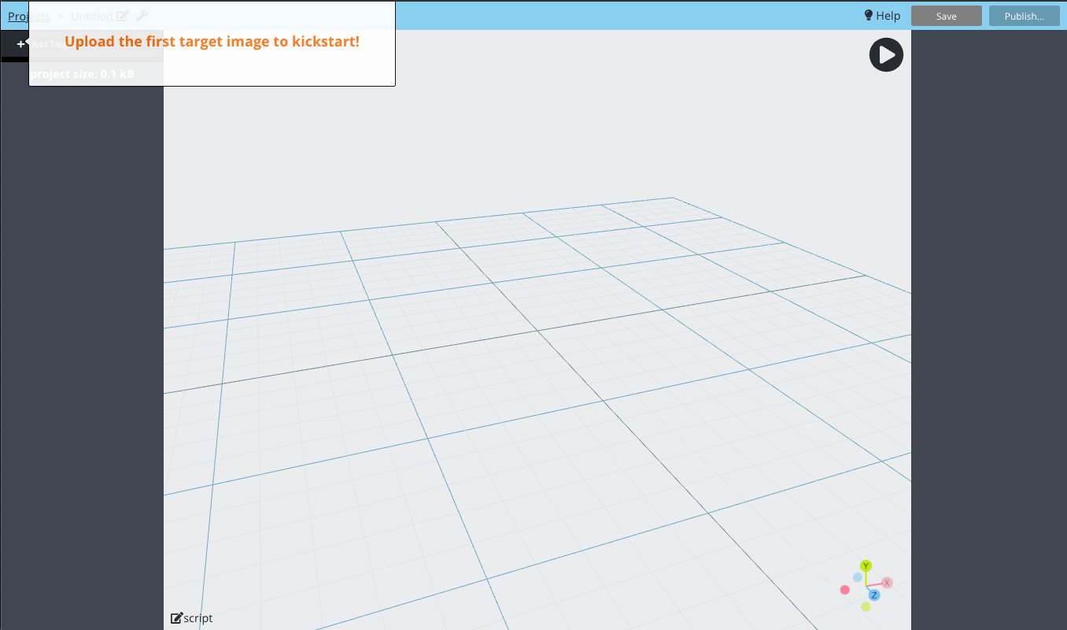Click the edit-name pencil icon beside Untitled

pyautogui.click(x=123, y=16)
